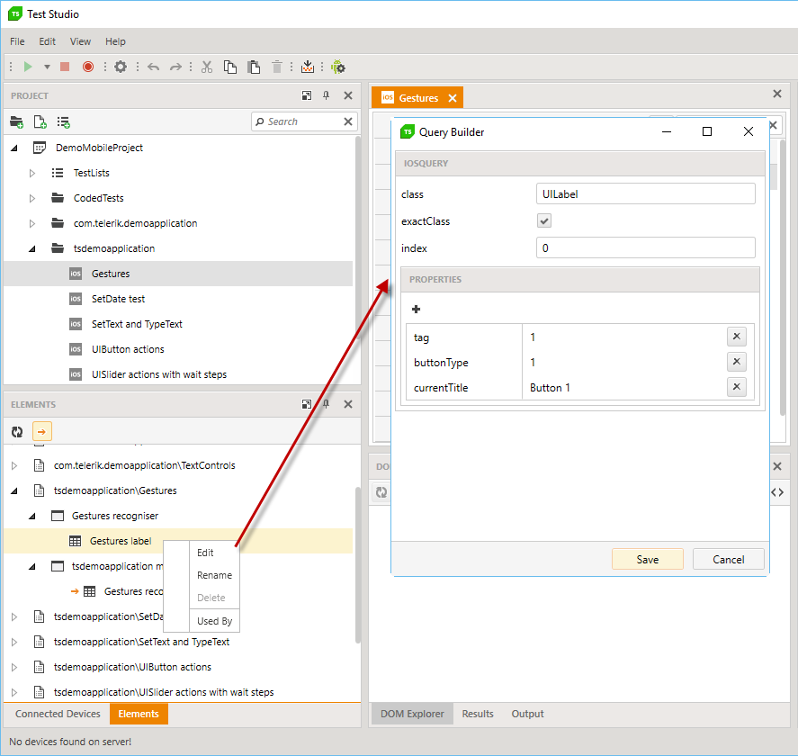This screenshot has width=798, height=756.
Task: Refresh the Elements panel
Action: (x=17, y=432)
